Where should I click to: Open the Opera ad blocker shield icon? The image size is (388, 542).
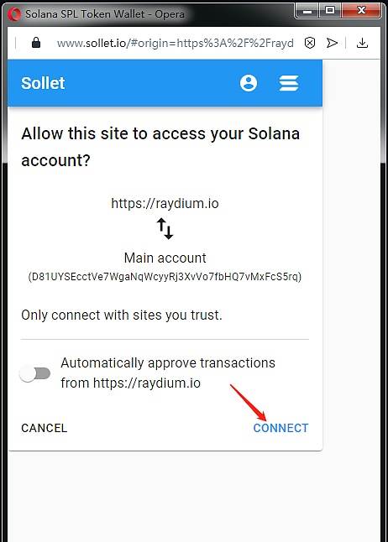(310, 43)
